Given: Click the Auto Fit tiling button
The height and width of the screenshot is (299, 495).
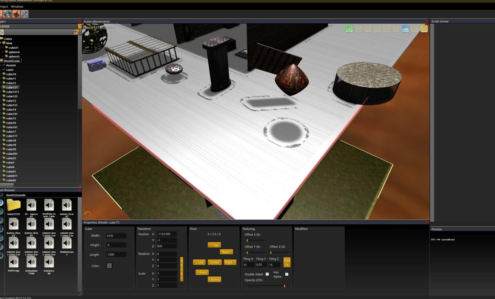Looking at the screenshot, I should click(287, 262).
